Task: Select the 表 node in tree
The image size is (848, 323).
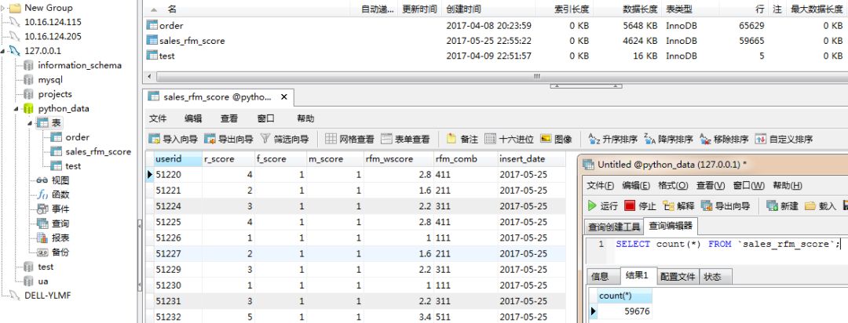Action: point(56,123)
